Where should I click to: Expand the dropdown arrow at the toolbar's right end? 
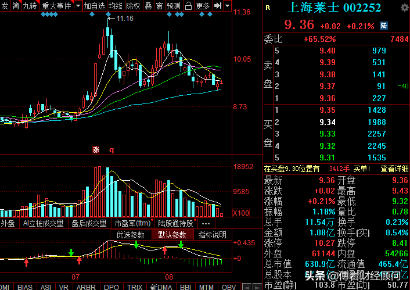click(228, 6)
